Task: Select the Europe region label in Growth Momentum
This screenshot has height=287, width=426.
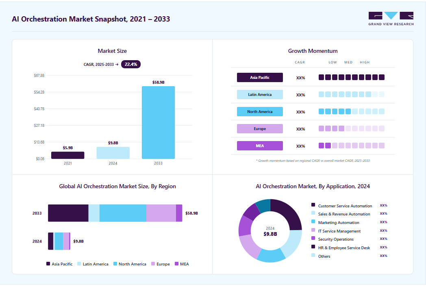Action: click(x=260, y=129)
